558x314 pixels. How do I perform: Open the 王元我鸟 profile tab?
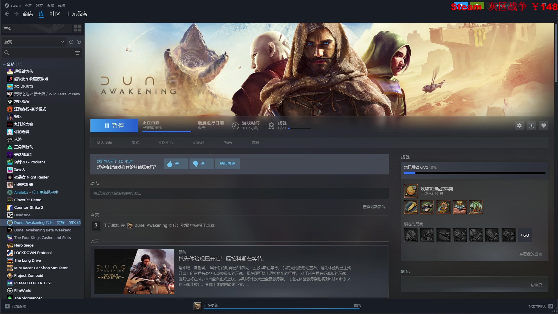pos(77,14)
